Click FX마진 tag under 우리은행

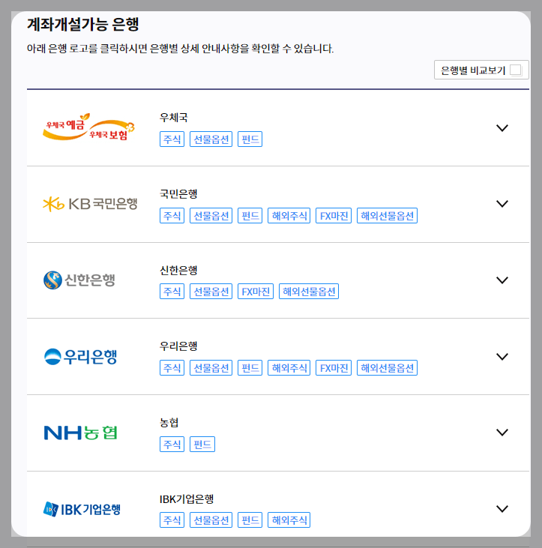(334, 367)
